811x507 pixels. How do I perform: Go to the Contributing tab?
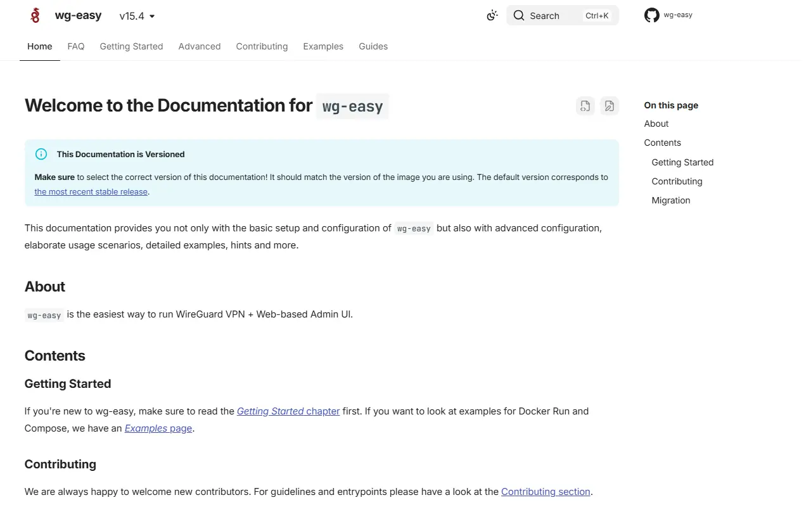[262, 46]
